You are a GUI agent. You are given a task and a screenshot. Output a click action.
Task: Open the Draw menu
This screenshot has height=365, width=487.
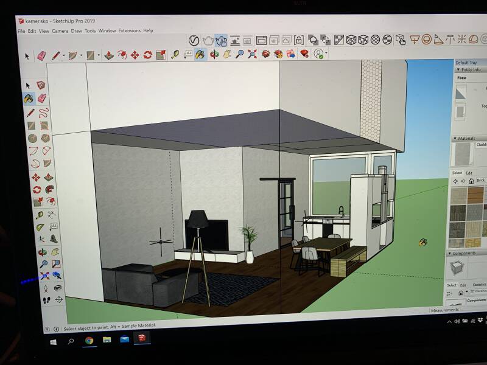point(77,31)
